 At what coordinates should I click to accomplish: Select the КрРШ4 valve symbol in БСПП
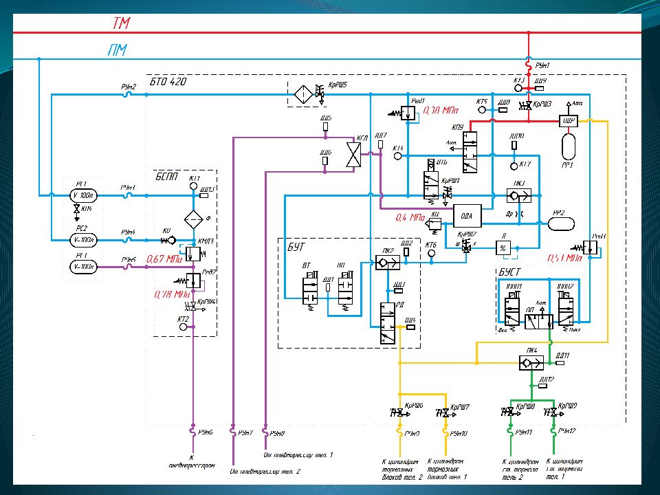(195, 307)
